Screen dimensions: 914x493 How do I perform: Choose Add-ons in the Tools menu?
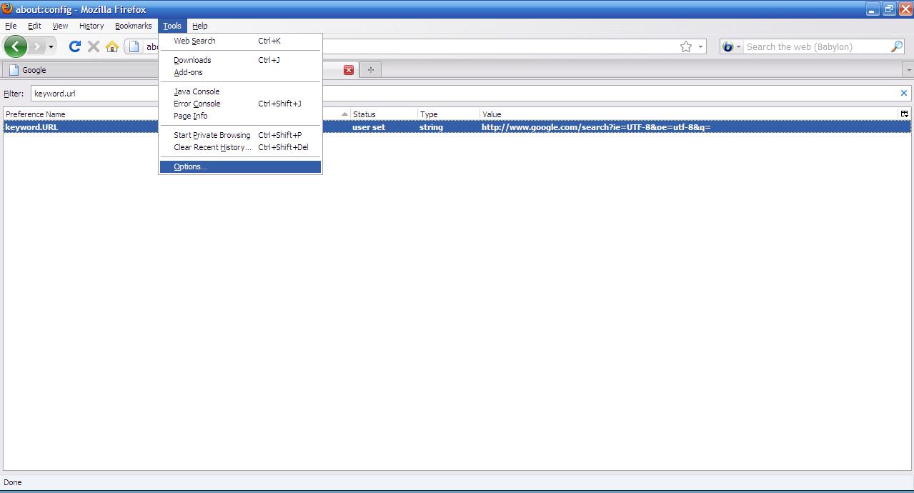click(188, 72)
